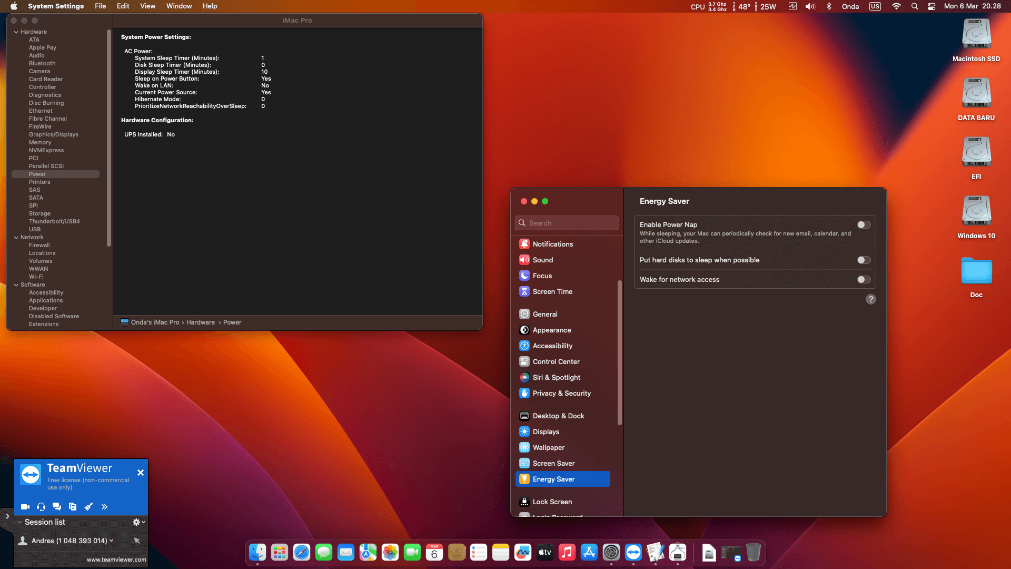Collapse the Hardware tree section
Image resolution: width=1011 pixels, height=569 pixels.
coord(16,32)
